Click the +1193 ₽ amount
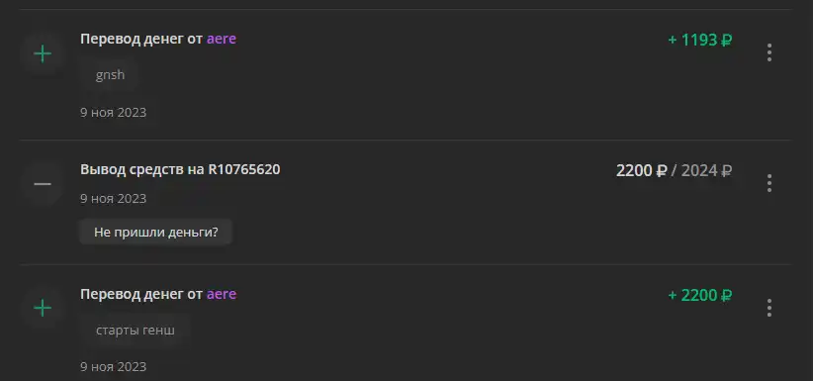Screen dimensions: 813x381 pyautogui.click(x=700, y=40)
